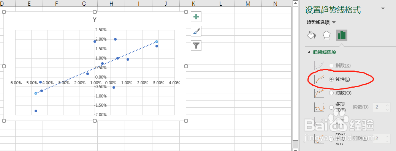Select the Trendline Options bar chart tab
Viewport: 396px width, 151px height.
pyautogui.click(x=341, y=35)
